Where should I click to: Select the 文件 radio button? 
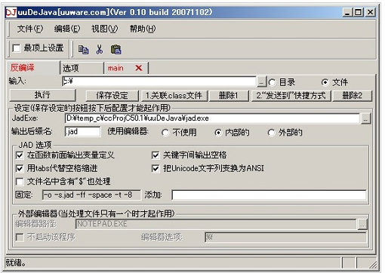click(x=325, y=82)
